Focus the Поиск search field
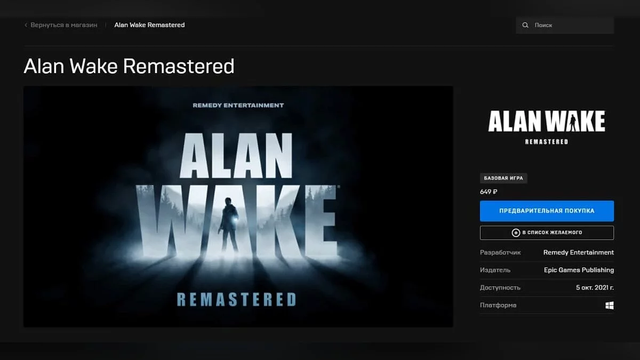Image resolution: width=640 pixels, height=360 pixels. 571,25
